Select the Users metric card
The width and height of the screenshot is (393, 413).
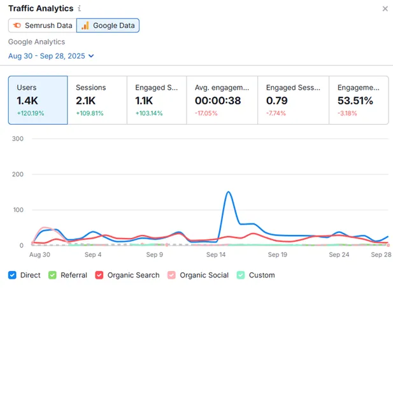click(x=38, y=100)
